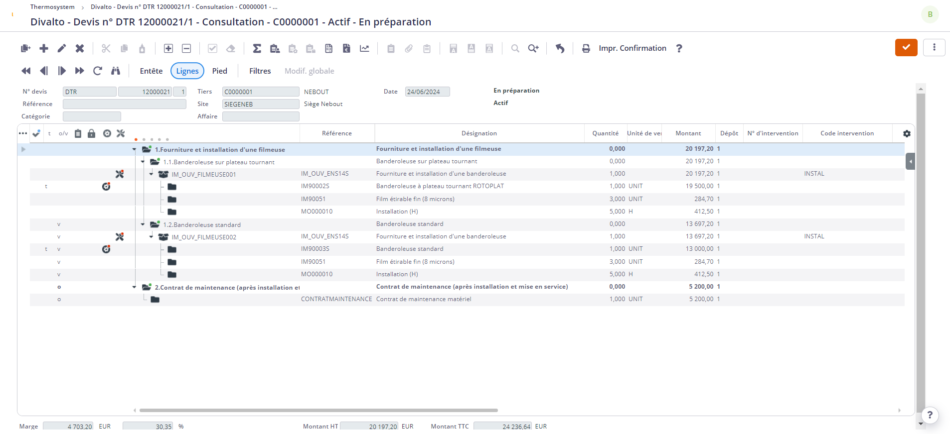This screenshot has height=434, width=950.
Task: Click the CONTRATMAINTENANCE reference cell
Action: 336,299
